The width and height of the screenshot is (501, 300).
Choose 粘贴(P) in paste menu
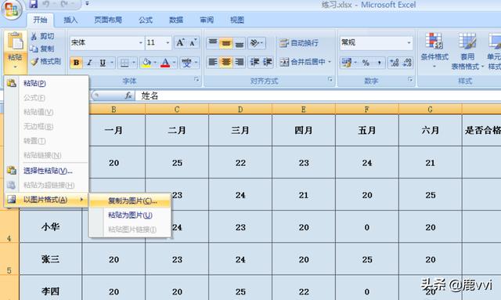click(x=46, y=84)
